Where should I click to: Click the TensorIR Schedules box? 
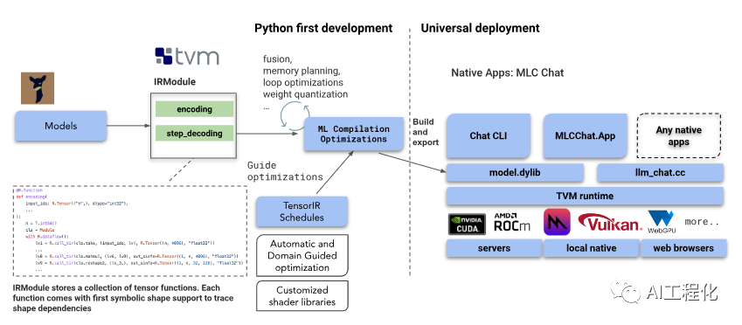[x=302, y=211]
